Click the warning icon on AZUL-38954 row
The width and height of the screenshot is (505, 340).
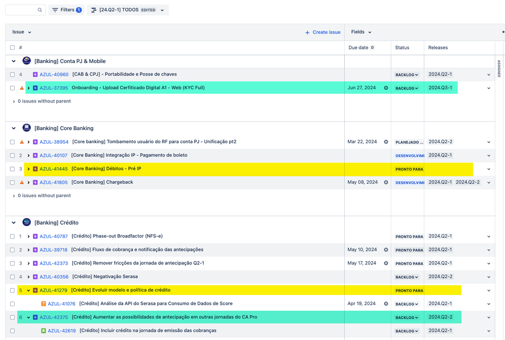click(22, 142)
